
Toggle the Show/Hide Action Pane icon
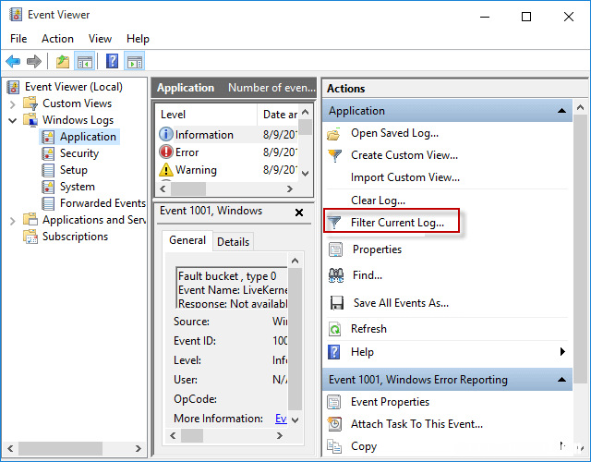[x=135, y=61]
